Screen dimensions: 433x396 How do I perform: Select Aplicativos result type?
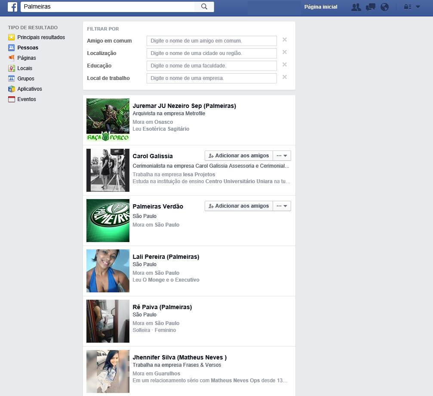[x=30, y=89]
